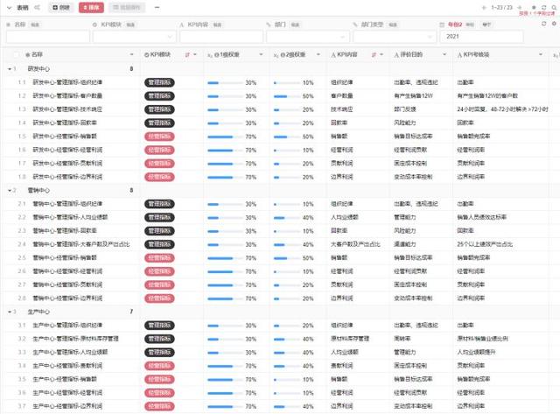Click the 年份2 filter field showing 2021

click(482, 37)
